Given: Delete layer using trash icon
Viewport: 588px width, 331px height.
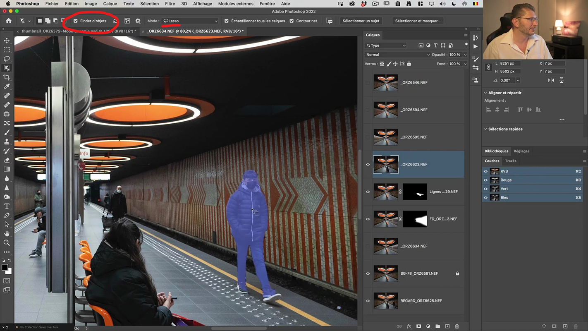Looking at the screenshot, I should click(457, 326).
